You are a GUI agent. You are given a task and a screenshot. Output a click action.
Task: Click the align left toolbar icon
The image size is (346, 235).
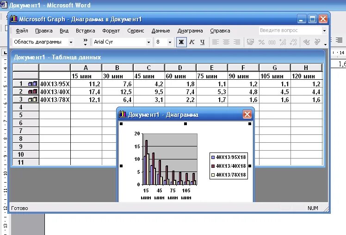(x=216, y=42)
